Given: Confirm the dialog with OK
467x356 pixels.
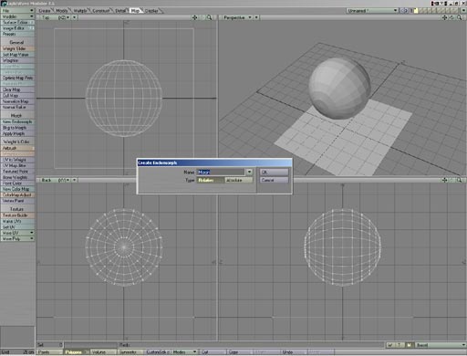Looking at the screenshot, I should pos(274,173).
